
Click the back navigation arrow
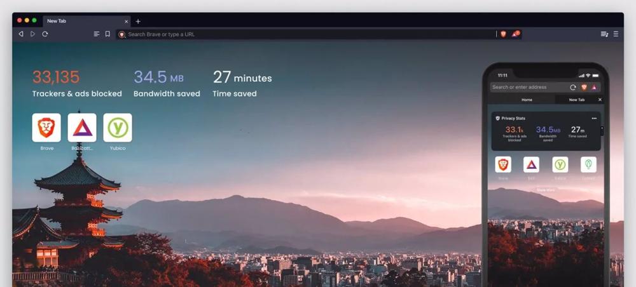[x=20, y=34]
